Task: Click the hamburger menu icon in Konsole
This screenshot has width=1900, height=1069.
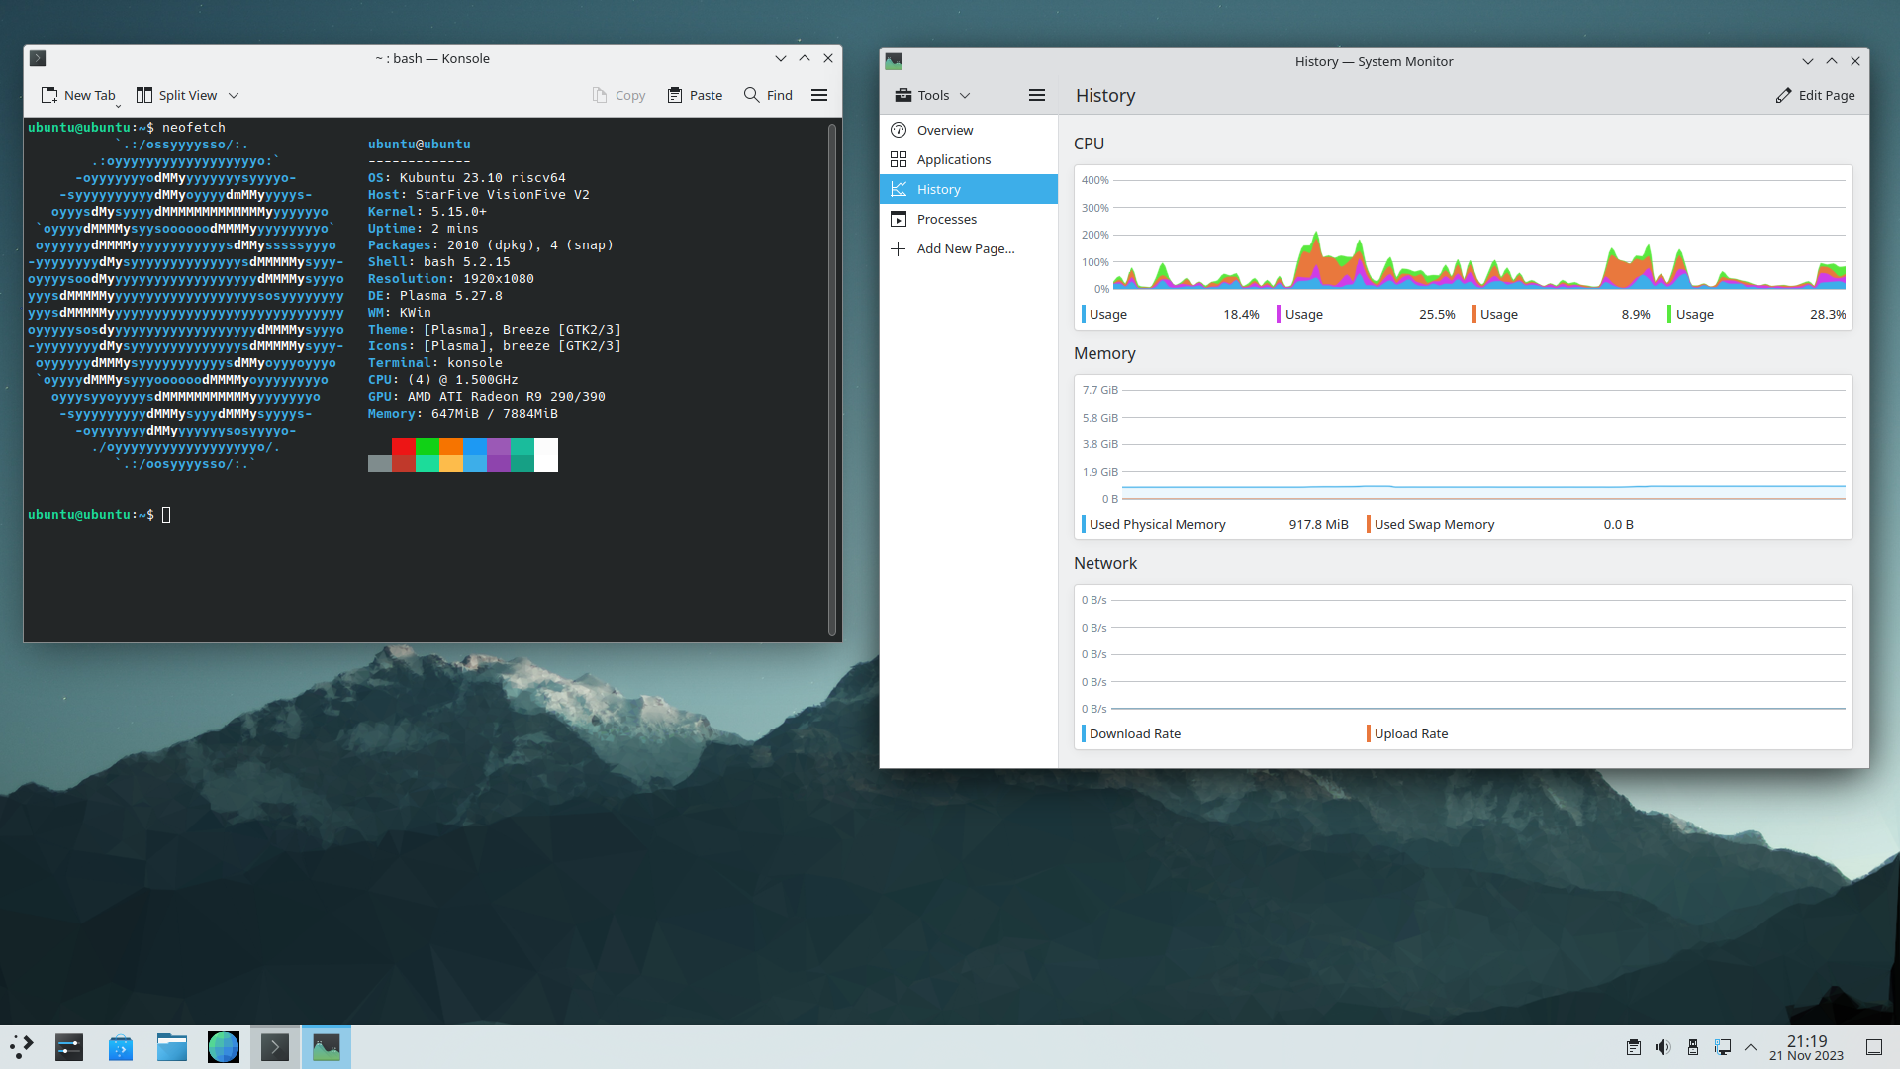Action: point(818,94)
